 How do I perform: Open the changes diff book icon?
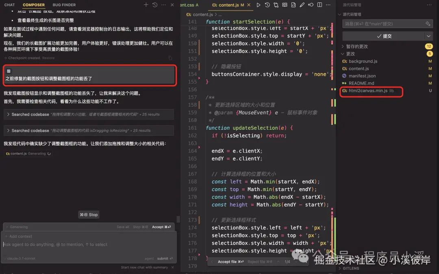[x=285, y=5]
